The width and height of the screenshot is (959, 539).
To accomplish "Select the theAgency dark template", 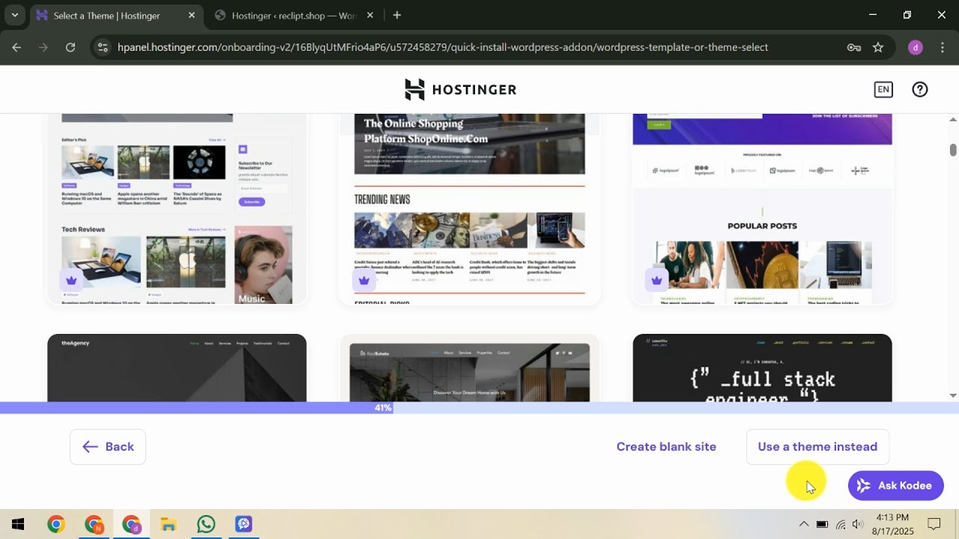I will click(x=177, y=368).
